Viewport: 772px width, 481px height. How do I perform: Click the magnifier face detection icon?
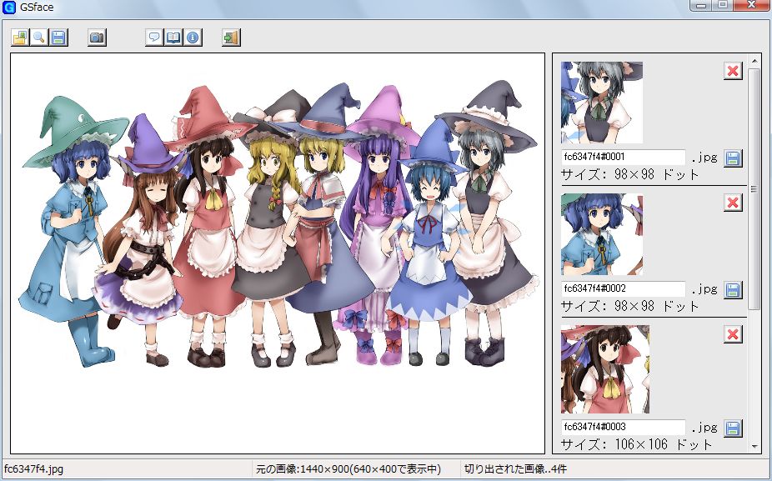pos(39,38)
